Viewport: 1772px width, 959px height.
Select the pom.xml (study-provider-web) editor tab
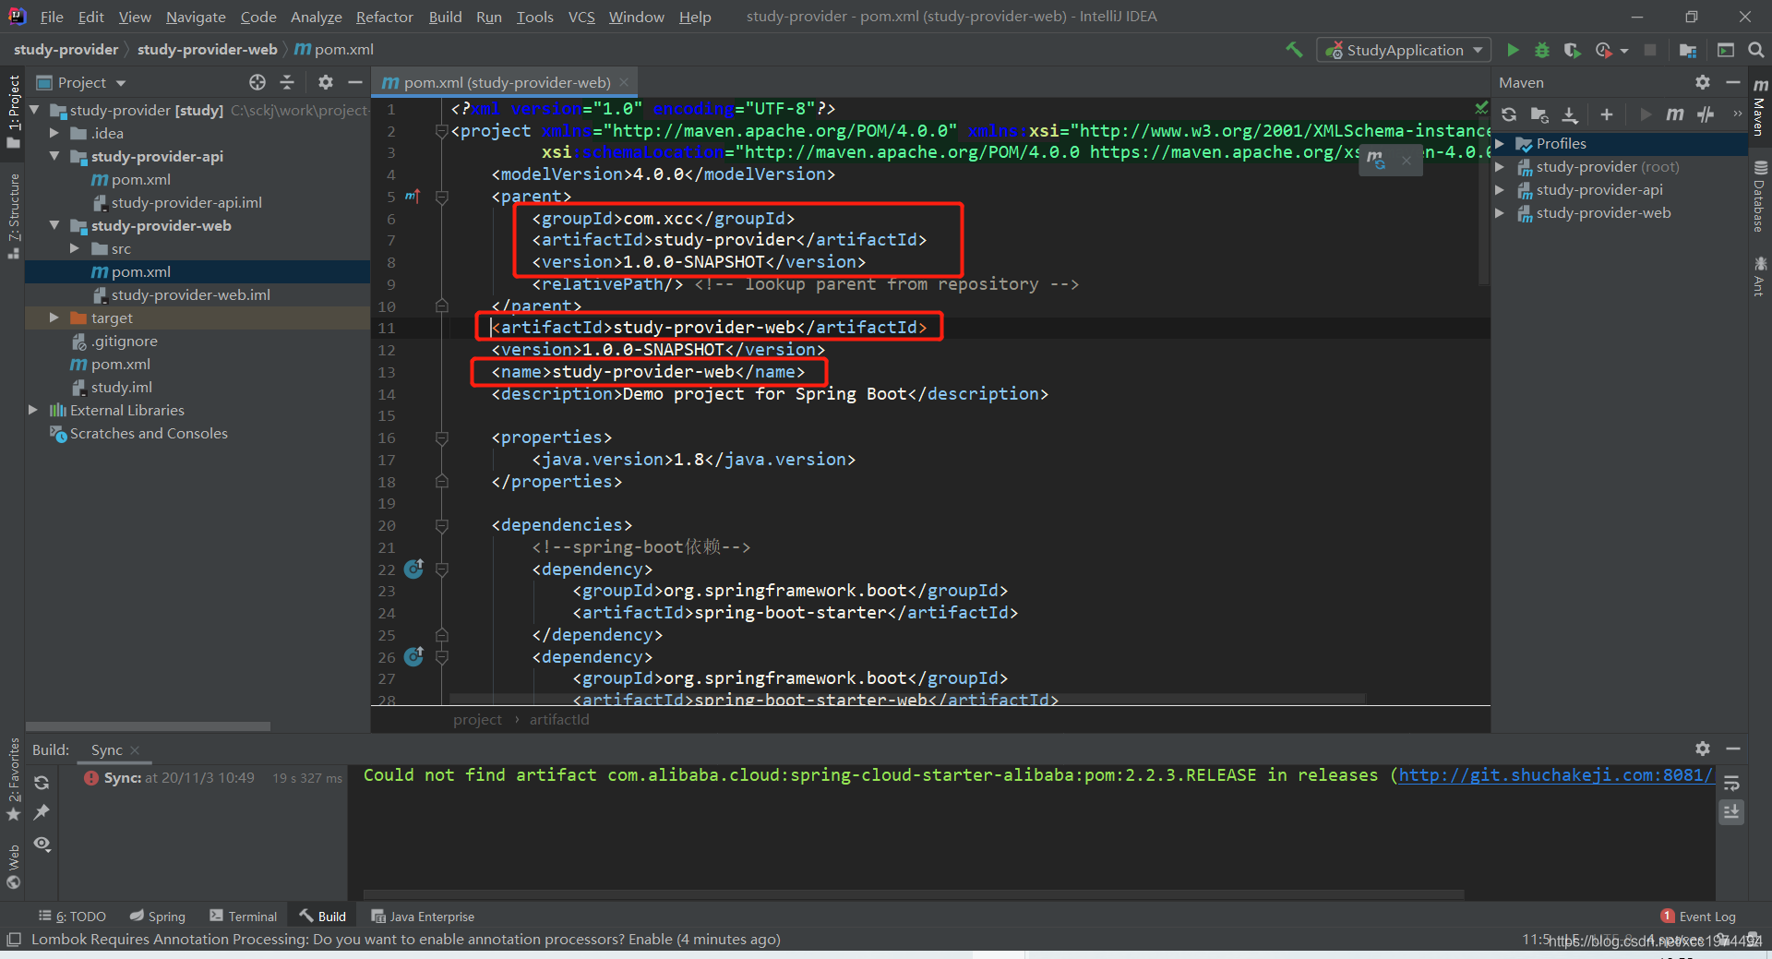tap(506, 82)
